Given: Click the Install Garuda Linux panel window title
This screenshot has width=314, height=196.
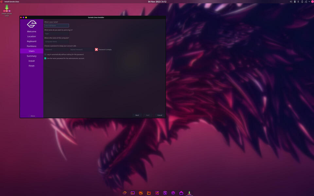Looking at the screenshot, I should (x=12, y=2).
